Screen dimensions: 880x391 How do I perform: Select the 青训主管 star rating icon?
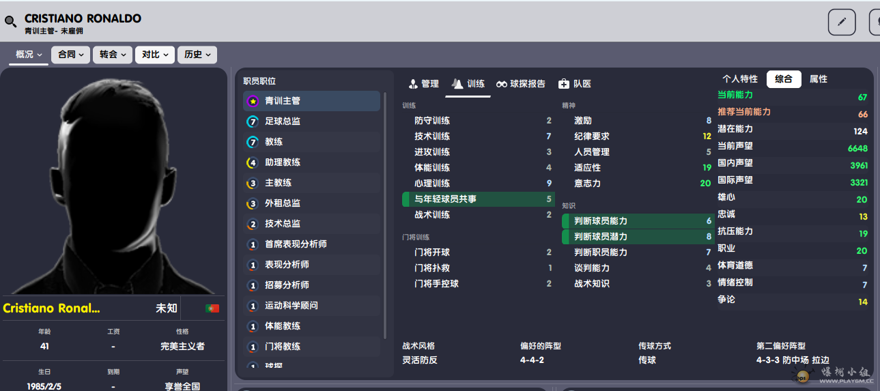tap(253, 101)
